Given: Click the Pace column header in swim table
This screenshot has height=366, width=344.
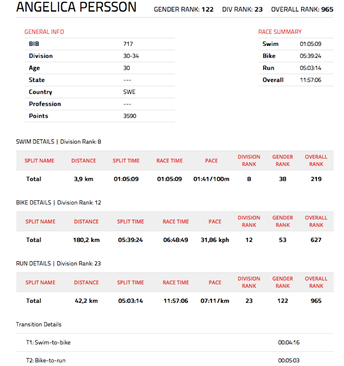Looking at the screenshot, I should pyautogui.click(x=211, y=161).
